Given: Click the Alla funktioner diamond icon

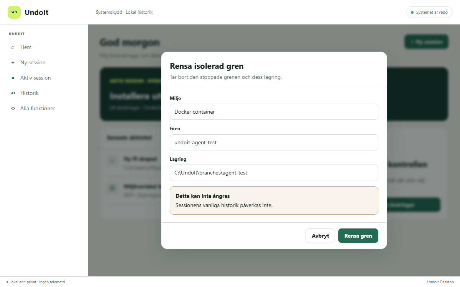Looking at the screenshot, I should point(13,109).
